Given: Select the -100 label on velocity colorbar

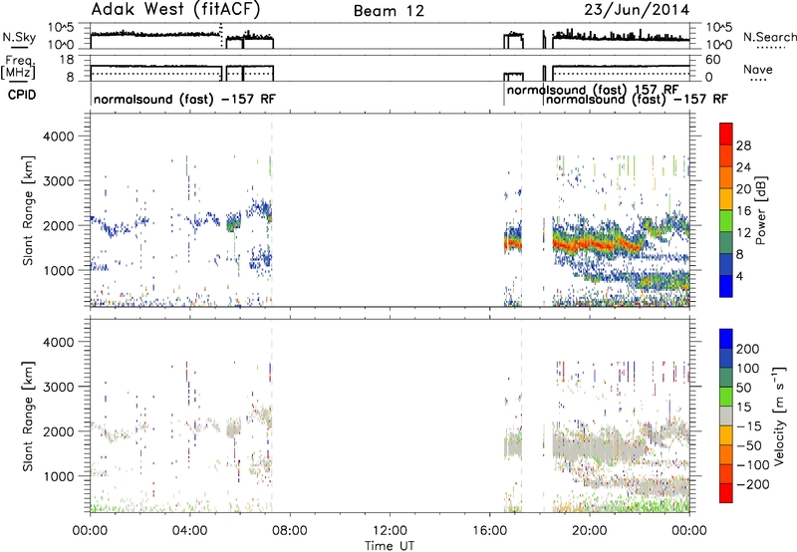Looking at the screenshot, I should pyautogui.click(x=753, y=465).
